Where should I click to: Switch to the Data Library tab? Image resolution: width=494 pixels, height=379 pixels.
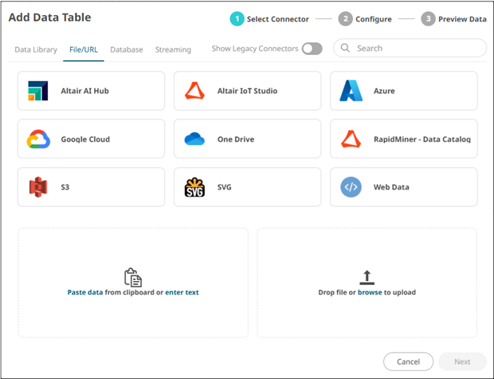[36, 49]
